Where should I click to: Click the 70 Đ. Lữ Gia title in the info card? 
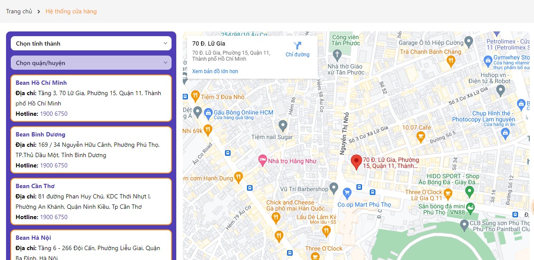[209, 43]
